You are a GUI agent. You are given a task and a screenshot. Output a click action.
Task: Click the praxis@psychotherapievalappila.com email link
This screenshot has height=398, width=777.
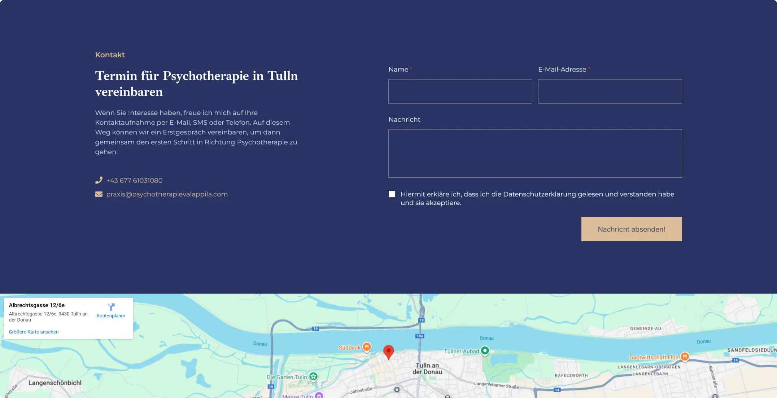coord(167,194)
